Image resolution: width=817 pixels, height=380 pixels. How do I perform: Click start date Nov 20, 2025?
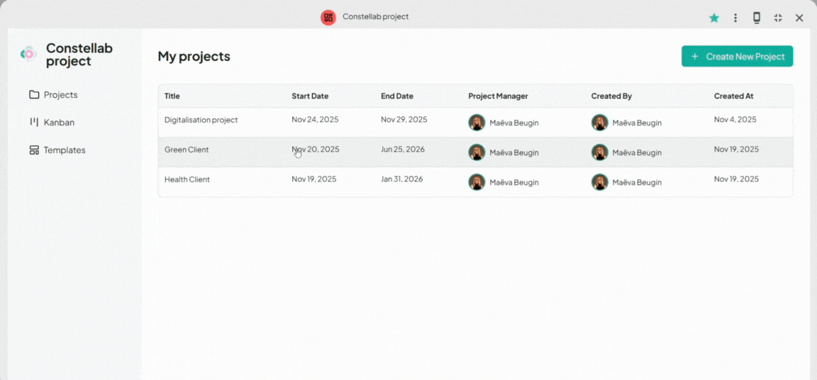point(315,150)
